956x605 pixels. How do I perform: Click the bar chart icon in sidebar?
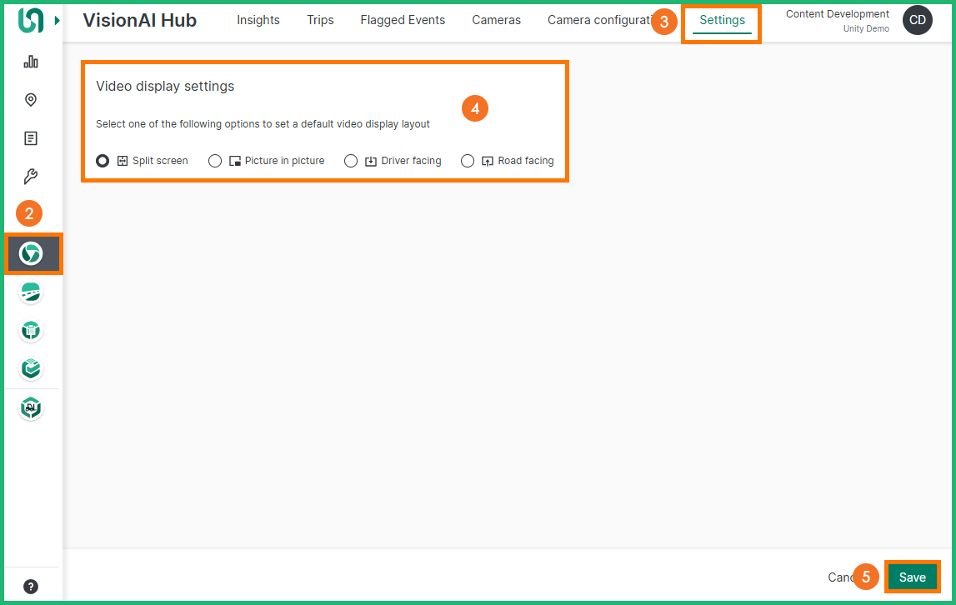tap(31, 62)
